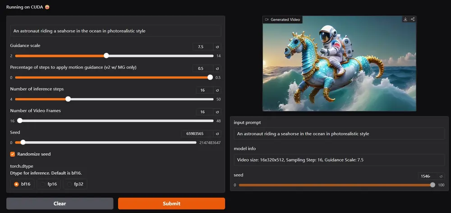Click the input prompt output textbox

340,133
